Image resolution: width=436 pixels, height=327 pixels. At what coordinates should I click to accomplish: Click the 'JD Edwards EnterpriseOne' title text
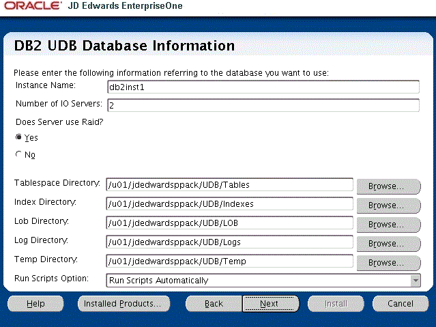(125, 6)
